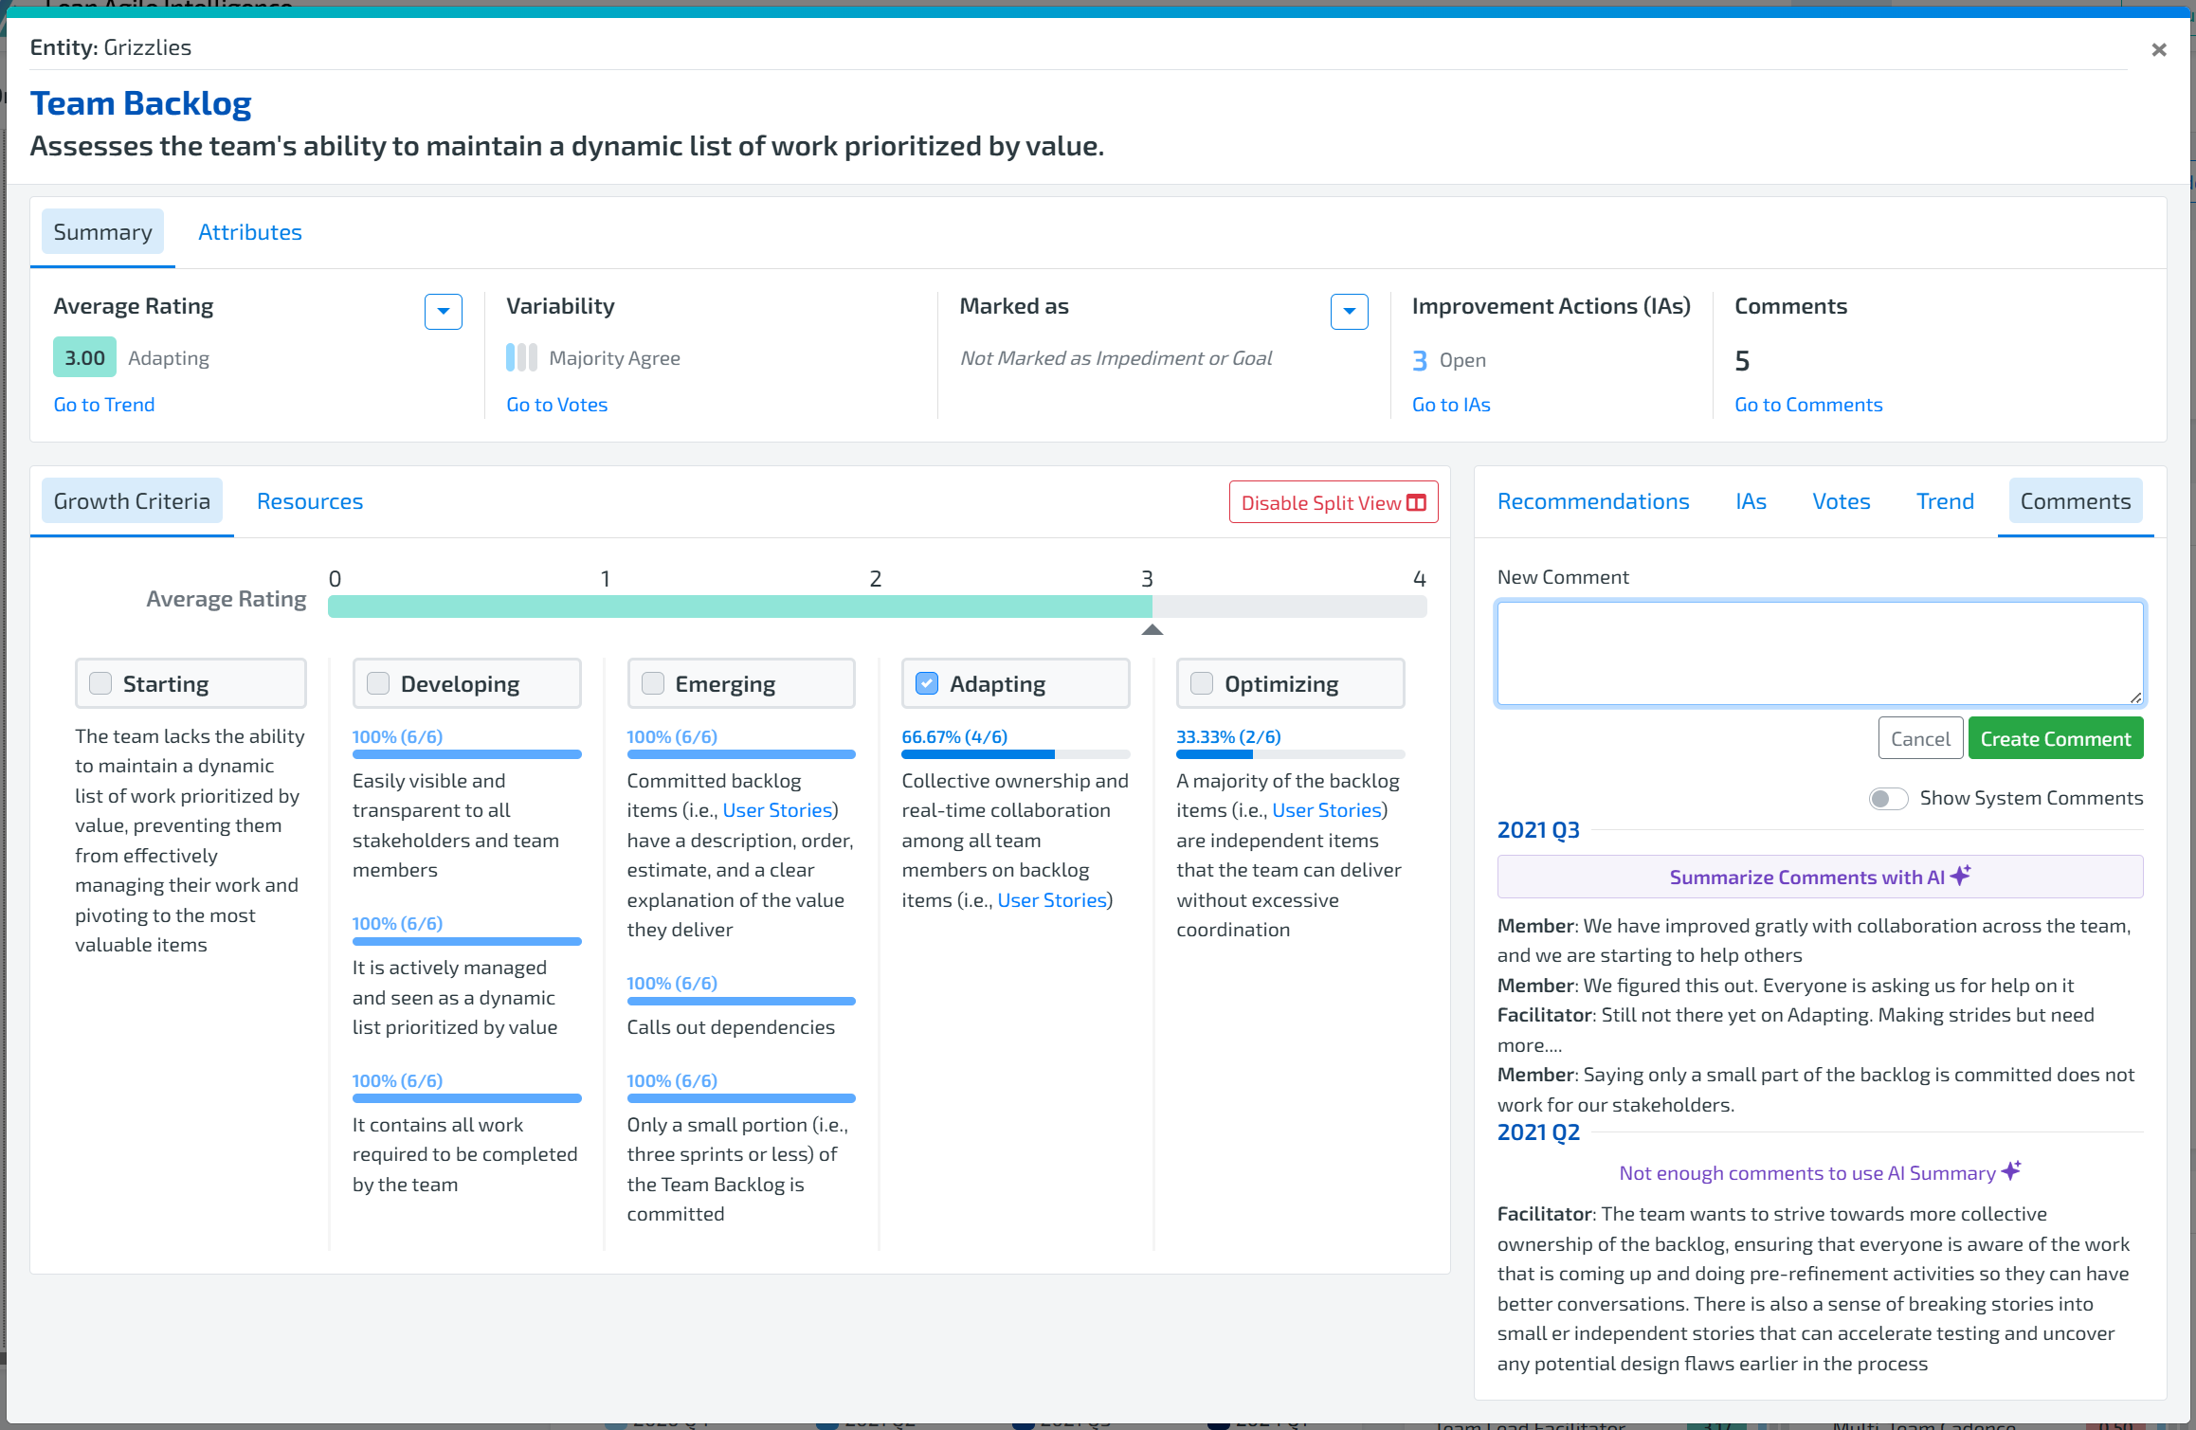Click the 3.00 average rating badge
2196x1430 pixels.
(x=84, y=357)
